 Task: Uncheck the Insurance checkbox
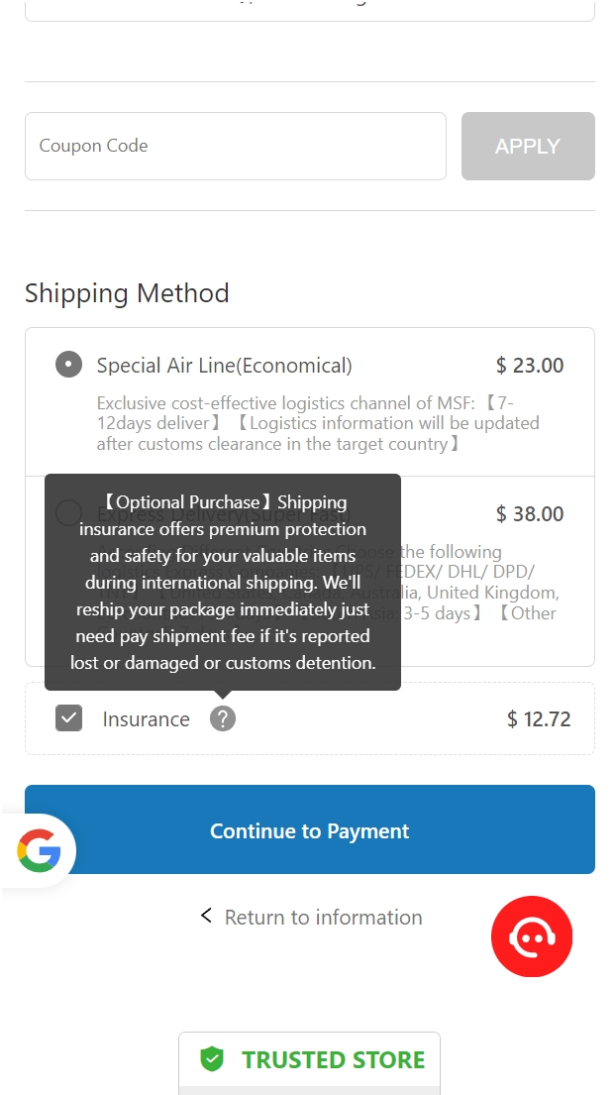pos(68,718)
